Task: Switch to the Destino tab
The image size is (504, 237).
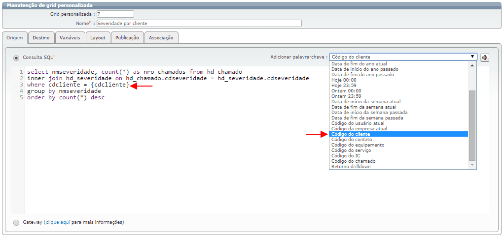Action: point(41,38)
